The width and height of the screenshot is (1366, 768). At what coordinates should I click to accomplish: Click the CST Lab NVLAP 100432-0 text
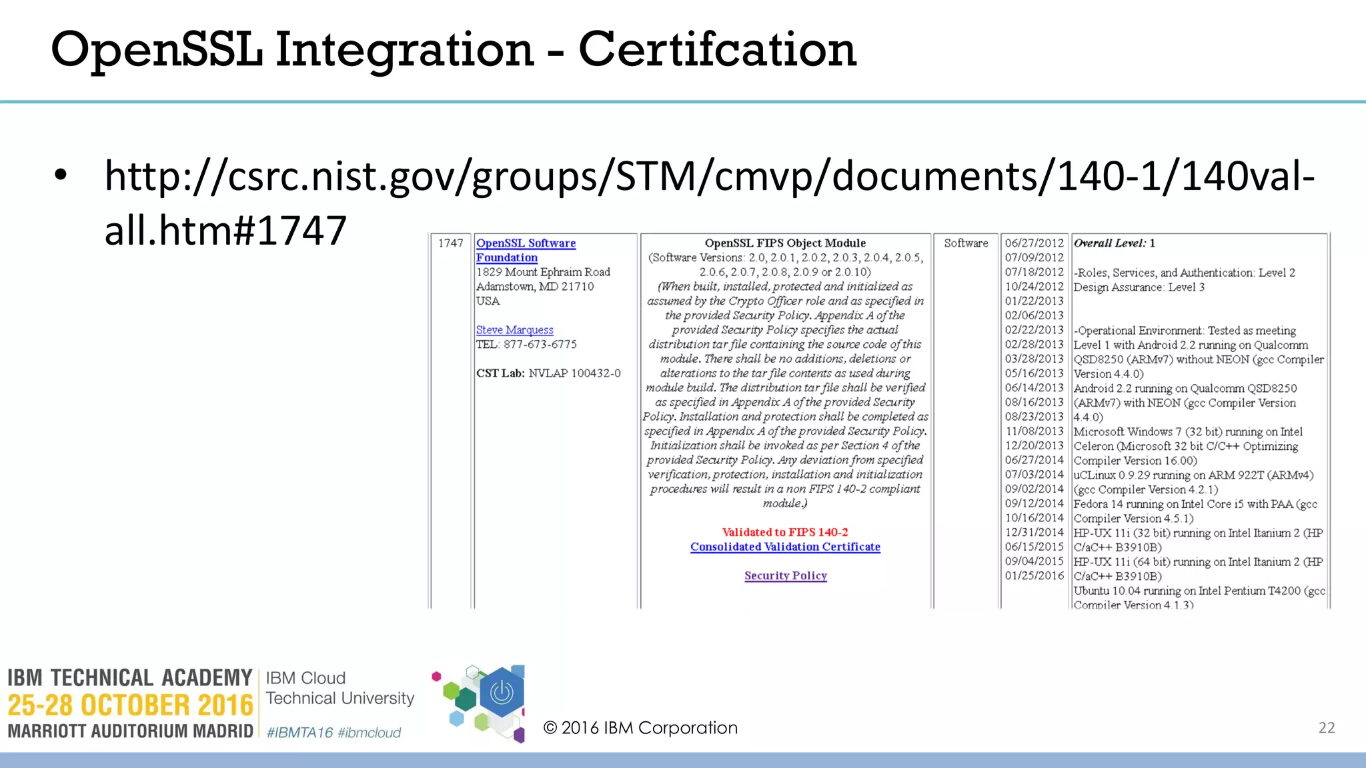(x=548, y=373)
